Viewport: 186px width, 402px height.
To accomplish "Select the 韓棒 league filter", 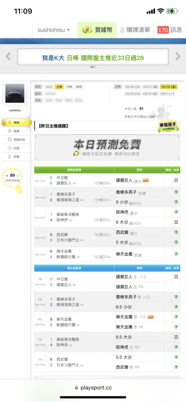I will point(79,87).
